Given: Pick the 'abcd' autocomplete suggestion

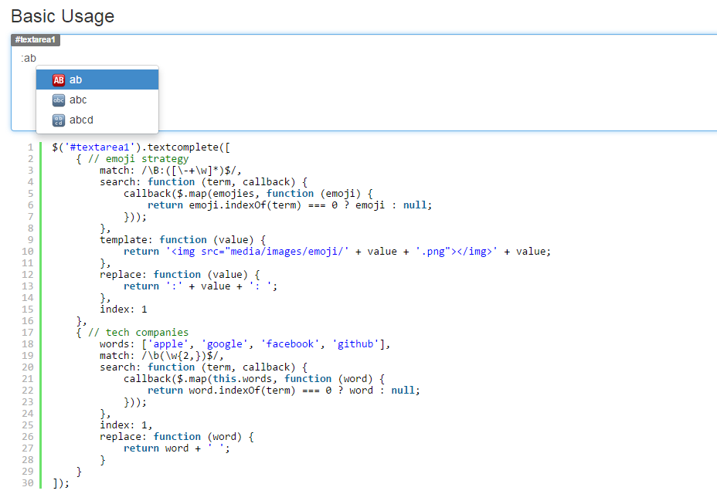Looking at the screenshot, I should tap(97, 120).
